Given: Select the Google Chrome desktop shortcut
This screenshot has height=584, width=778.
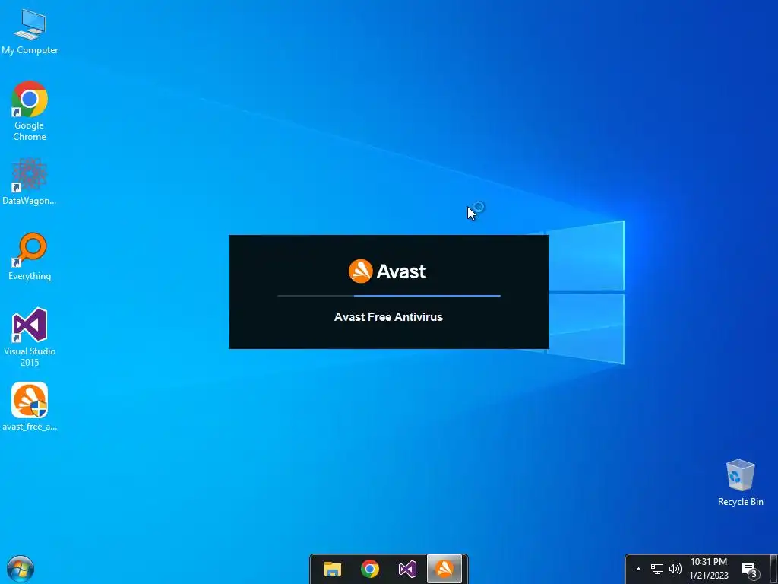Looking at the screenshot, I should point(30,111).
